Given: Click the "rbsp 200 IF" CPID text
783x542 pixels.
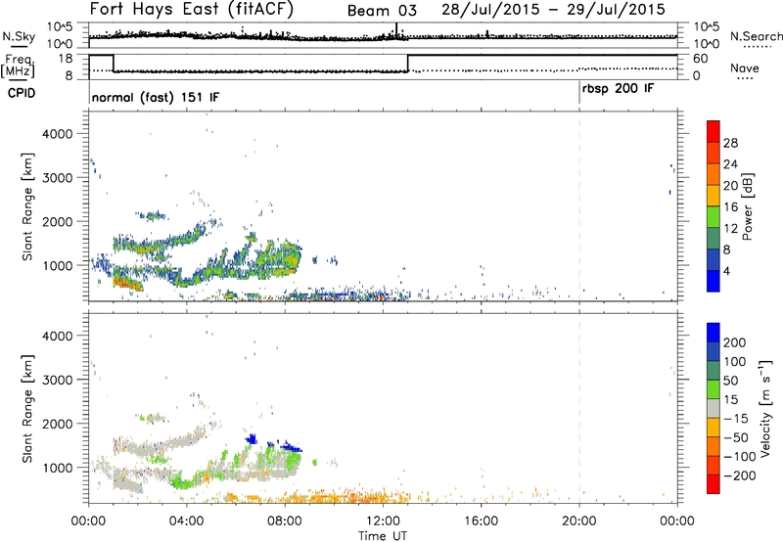Looking at the screenshot, I should click(619, 89).
